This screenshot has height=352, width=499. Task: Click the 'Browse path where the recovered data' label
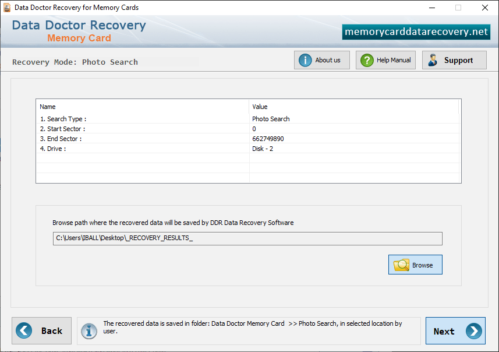point(173,223)
